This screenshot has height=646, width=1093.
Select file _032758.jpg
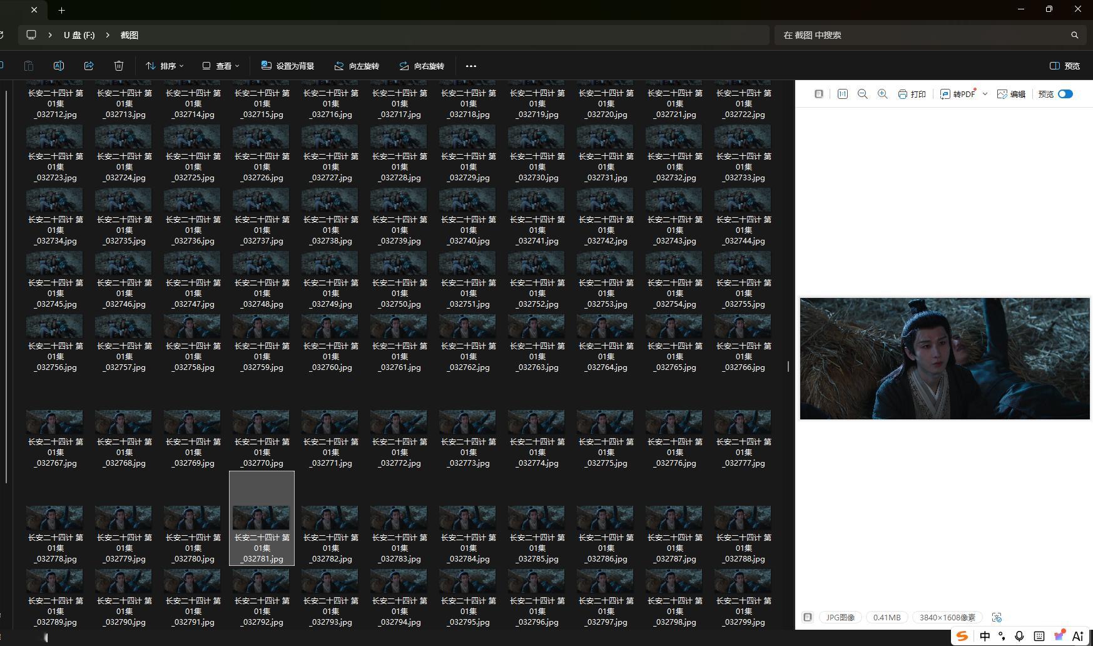point(193,343)
